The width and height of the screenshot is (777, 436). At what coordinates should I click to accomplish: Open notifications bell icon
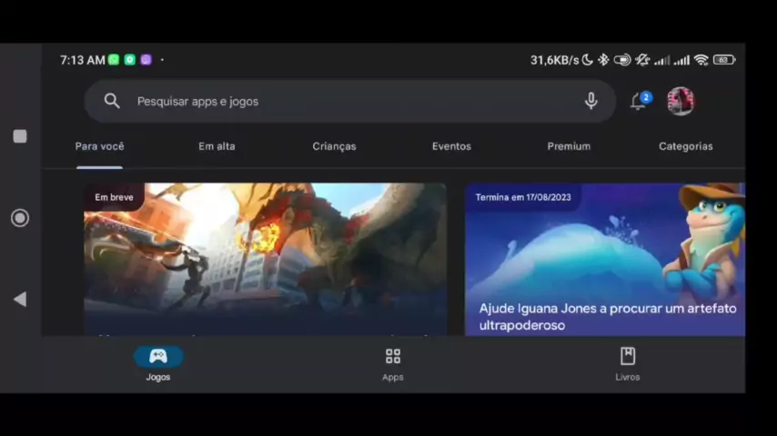639,102
